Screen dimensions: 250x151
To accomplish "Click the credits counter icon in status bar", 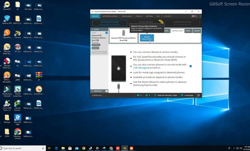I will coord(147,95).
